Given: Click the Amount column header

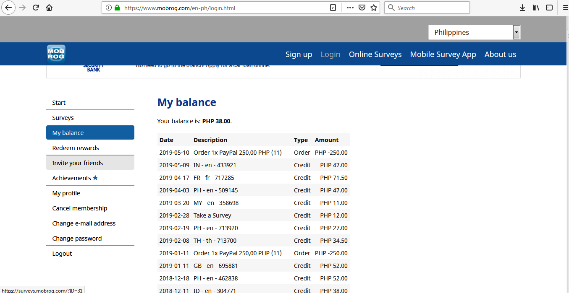Looking at the screenshot, I should (327, 140).
